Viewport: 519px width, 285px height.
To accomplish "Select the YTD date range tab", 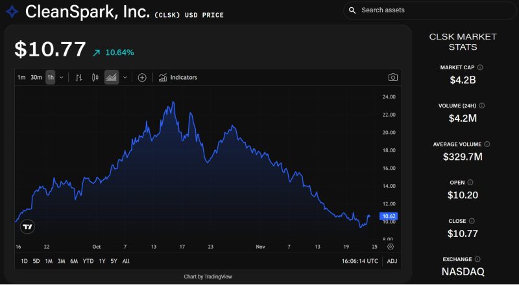I will point(88,261).
